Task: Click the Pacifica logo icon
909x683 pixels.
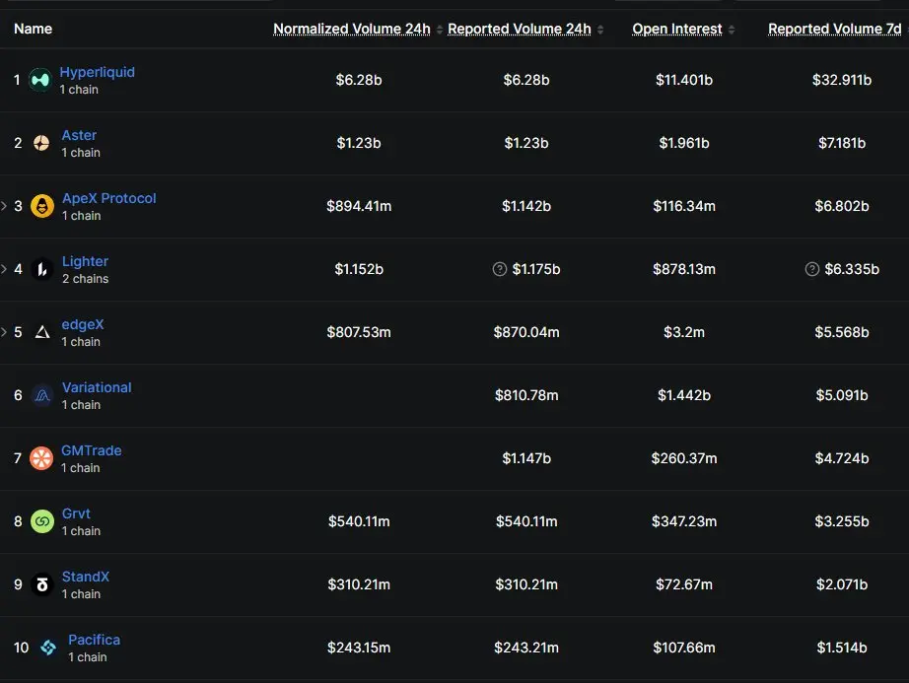Action: pyautogui.click(x=48, y=648)
